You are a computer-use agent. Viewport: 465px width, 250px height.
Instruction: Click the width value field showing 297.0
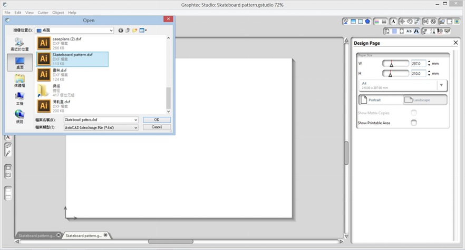pyautogui.click(x=418, y=63)
